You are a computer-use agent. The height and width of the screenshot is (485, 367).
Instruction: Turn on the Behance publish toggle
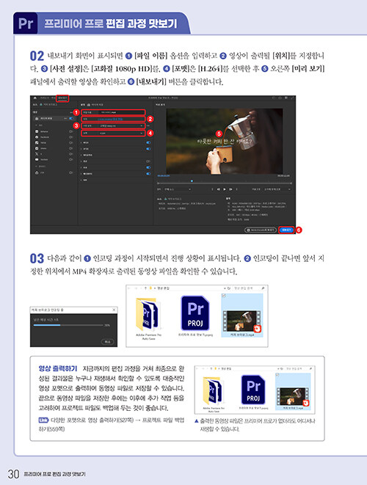71,131
